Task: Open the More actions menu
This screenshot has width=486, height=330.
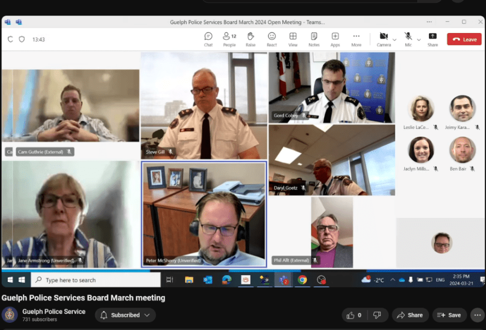Action: [356, 39]
